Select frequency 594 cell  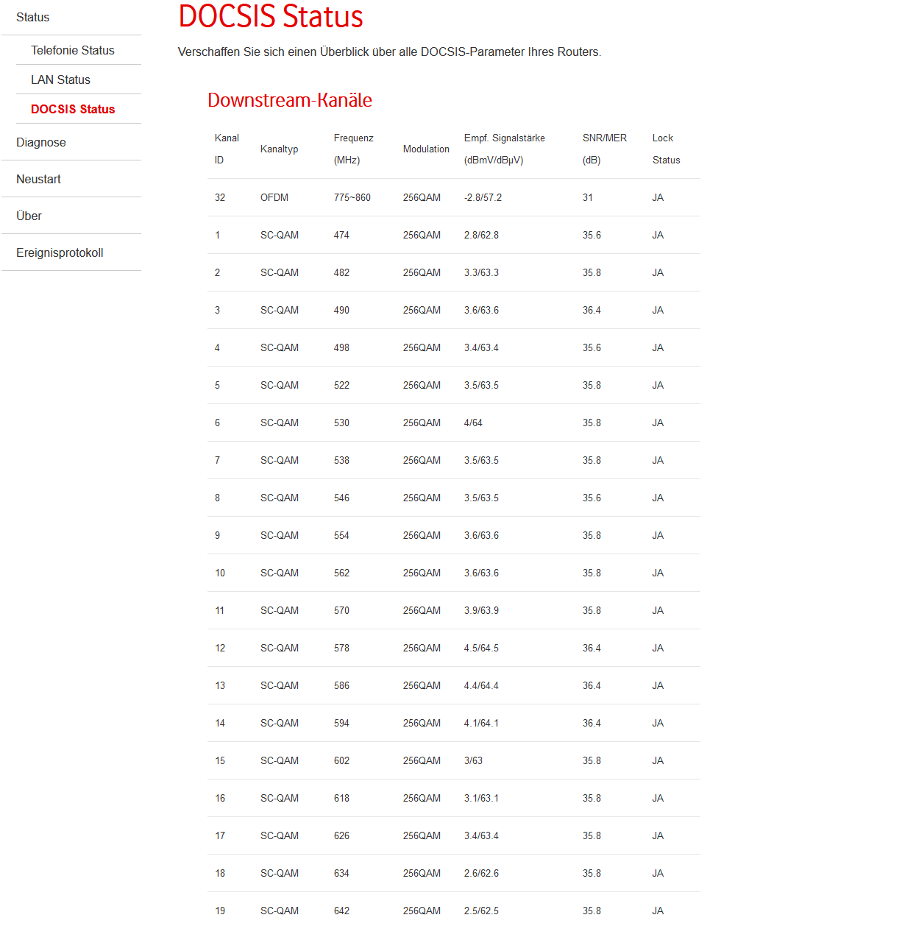[x=341, y=723]
